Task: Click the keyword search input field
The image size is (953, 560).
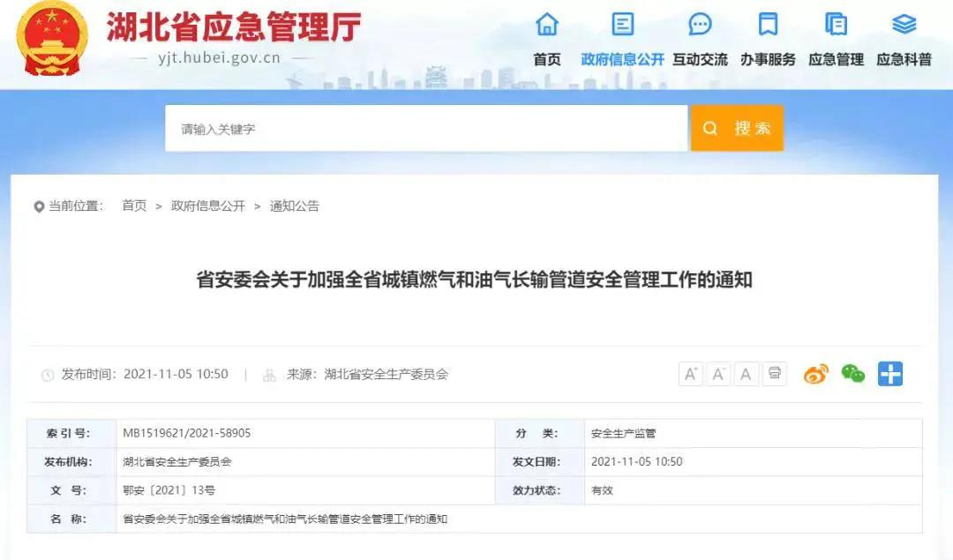Action: pos(425,129)
